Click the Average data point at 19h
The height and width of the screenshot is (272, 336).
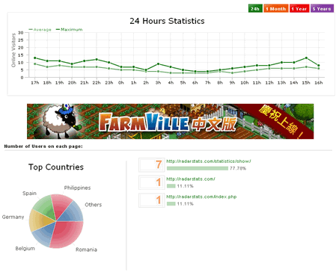click(59, 66)
